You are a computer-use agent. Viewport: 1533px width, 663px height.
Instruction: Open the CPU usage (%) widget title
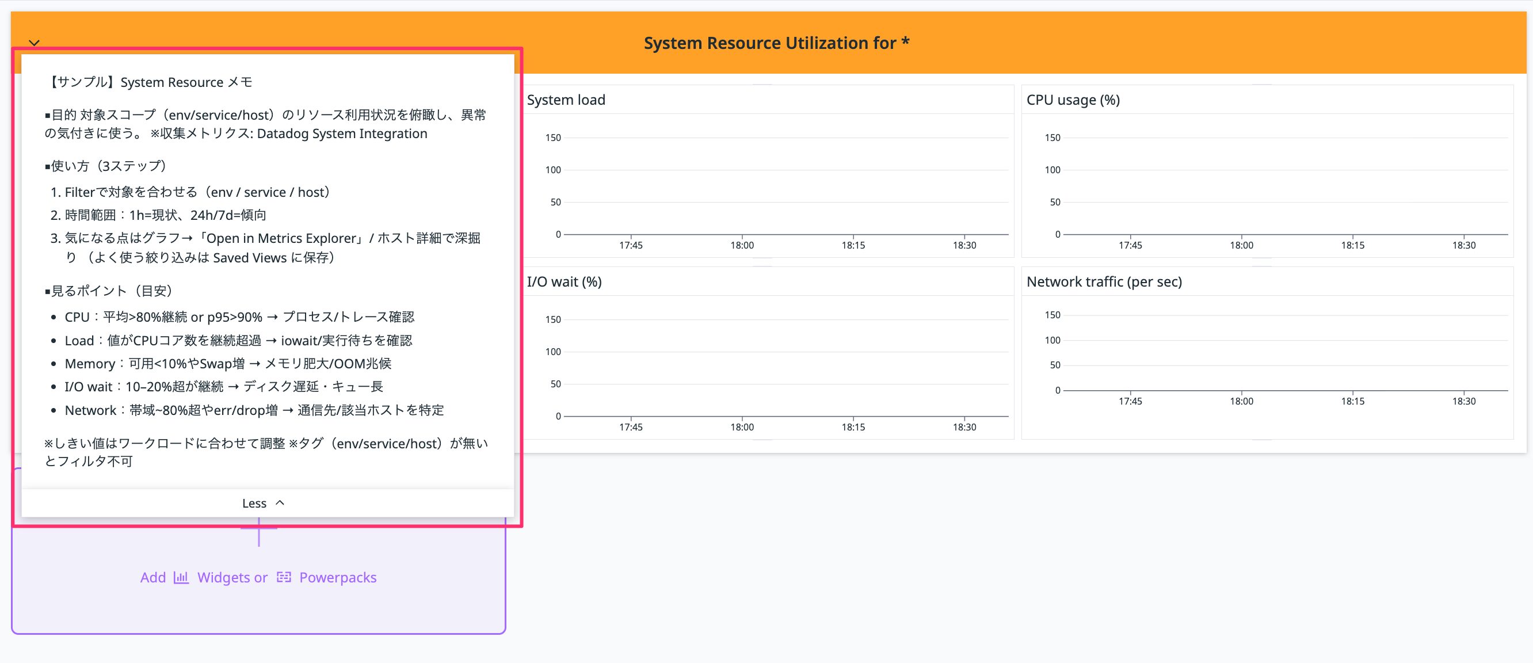point(1073,100)
